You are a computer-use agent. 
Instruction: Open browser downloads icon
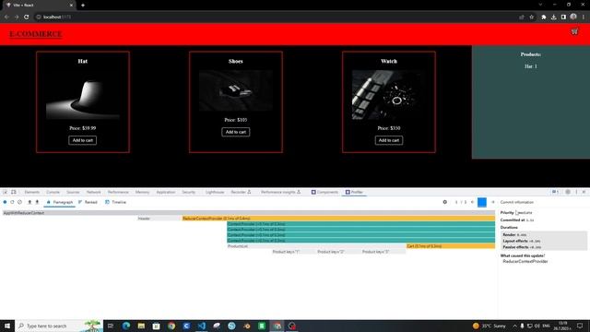coord(553,17)
